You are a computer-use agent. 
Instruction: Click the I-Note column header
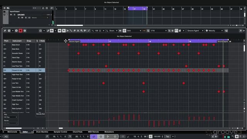[42, 41]
